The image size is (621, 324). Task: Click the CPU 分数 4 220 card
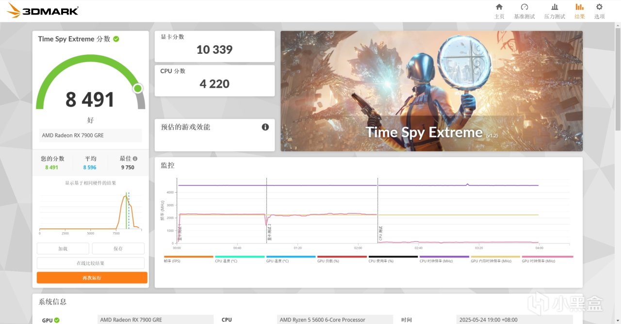(x=214, y=81)
